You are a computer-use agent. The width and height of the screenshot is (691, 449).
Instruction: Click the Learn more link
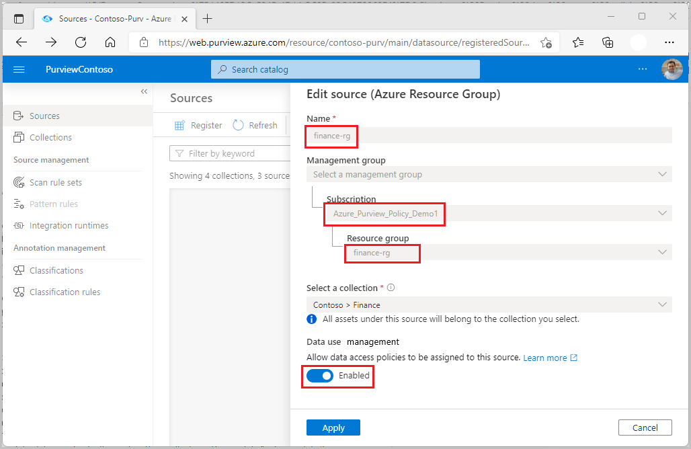point(546,358)
